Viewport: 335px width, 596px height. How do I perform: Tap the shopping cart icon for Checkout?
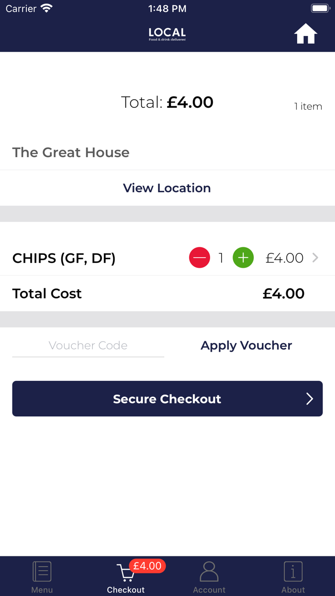(125, 573)
